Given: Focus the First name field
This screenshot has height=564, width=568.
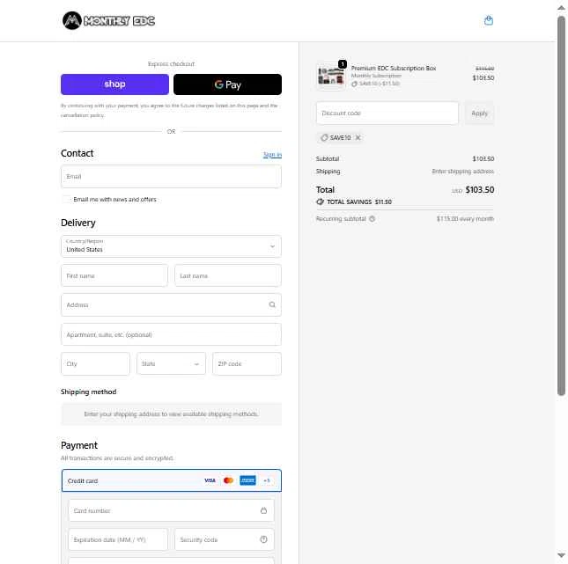Looking at the screenshot, I should (114, 276).
